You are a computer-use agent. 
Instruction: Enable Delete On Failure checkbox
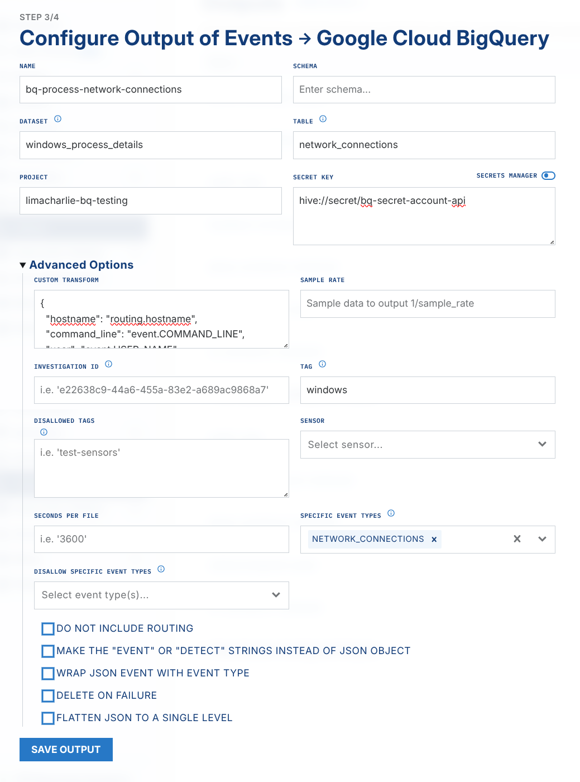pos(48,696)
